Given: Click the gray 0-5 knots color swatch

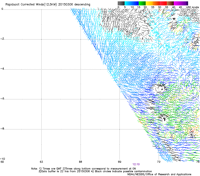Looking at the screenshot, I should 121,3.
